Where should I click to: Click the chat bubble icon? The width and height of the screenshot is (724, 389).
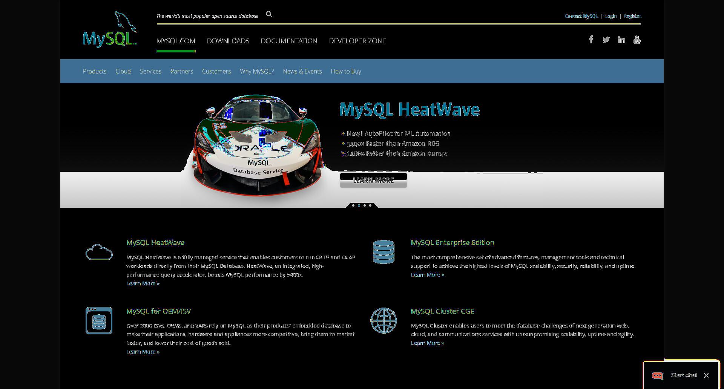(x=658, y=375)
